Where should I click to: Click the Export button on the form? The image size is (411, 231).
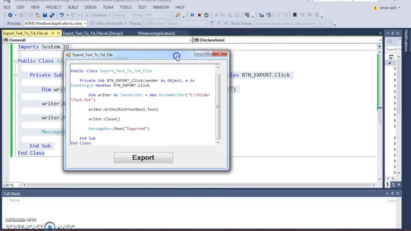point(144,158)
